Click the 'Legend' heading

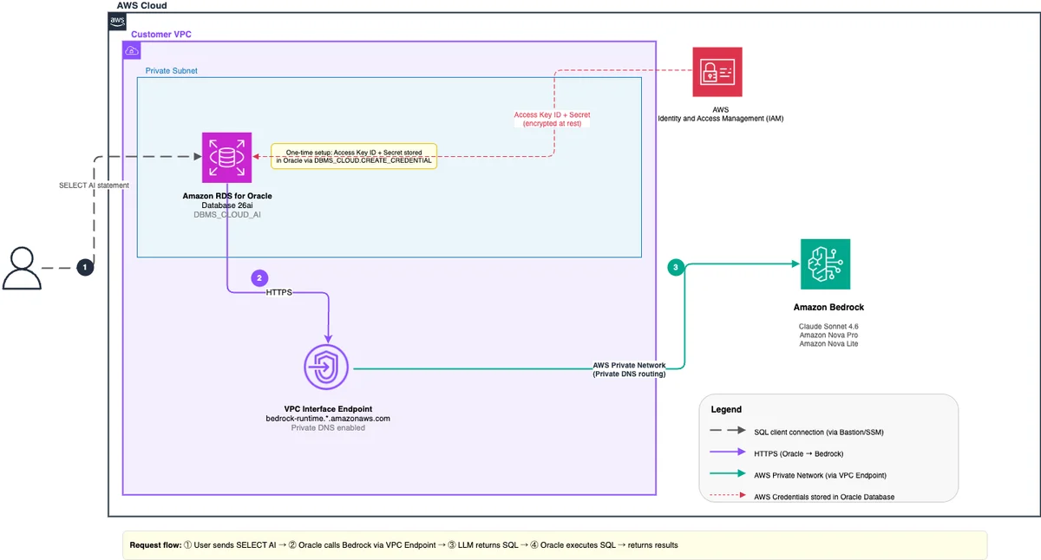pyautogui.click(x=726, y=409)
